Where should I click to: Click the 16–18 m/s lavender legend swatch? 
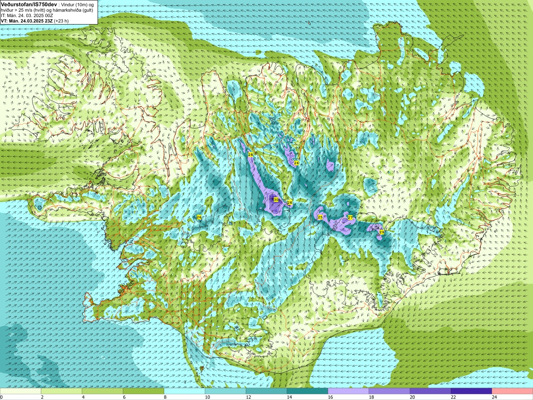coord(349,391)
